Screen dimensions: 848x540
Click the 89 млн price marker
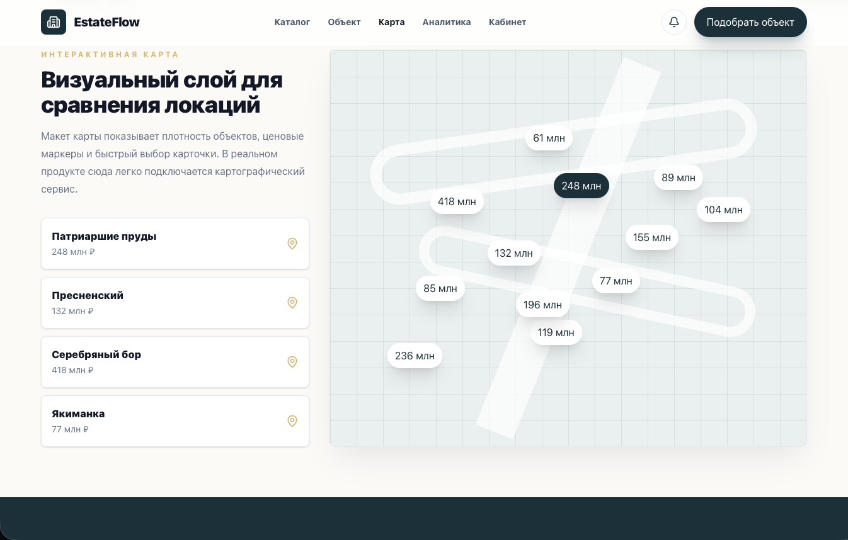(x=679, y=177)
